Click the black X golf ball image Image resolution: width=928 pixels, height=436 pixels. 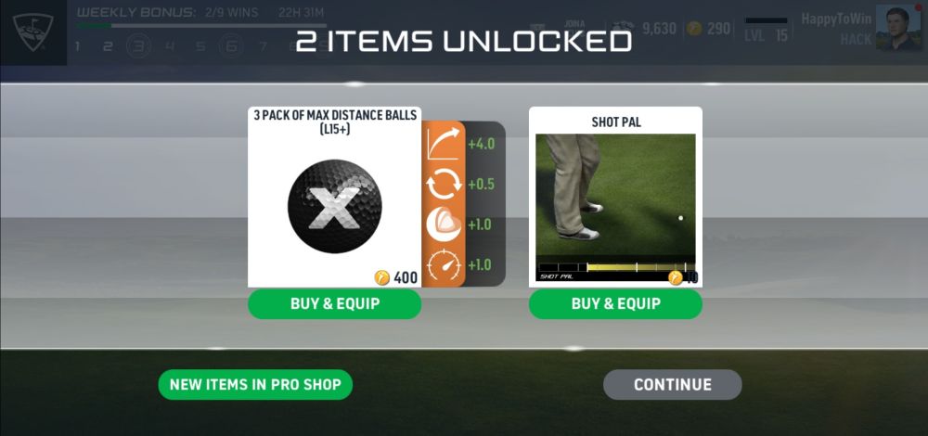334,206
